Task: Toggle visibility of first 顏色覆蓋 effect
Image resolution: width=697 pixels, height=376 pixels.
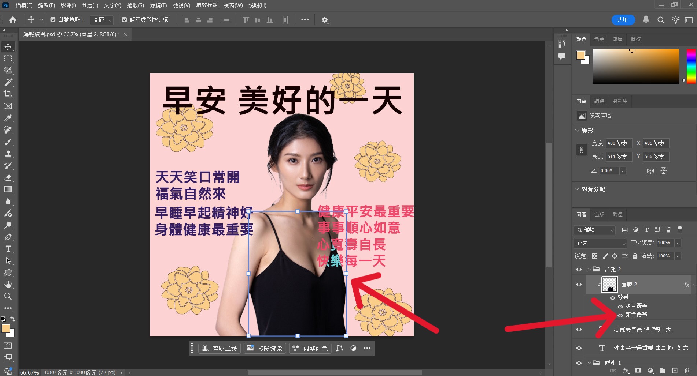Action: coord(620,307)
